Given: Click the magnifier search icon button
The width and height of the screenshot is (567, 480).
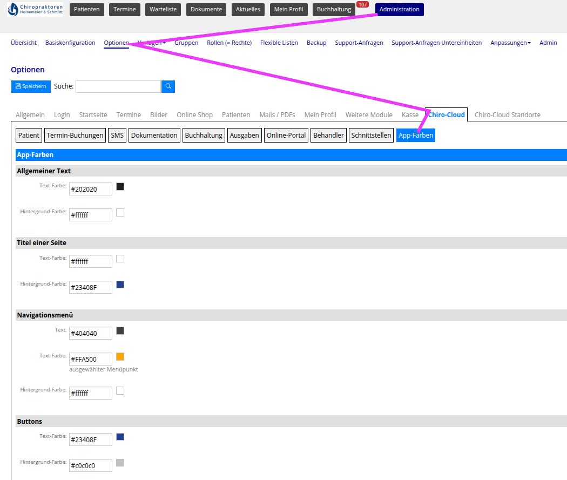Looking at the screenshot, I should (168, 86).
